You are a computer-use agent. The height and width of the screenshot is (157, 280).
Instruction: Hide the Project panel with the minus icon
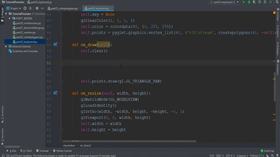(x=42, y=8)
